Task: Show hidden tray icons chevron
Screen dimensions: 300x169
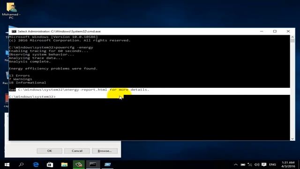Action: coord(236,165)
